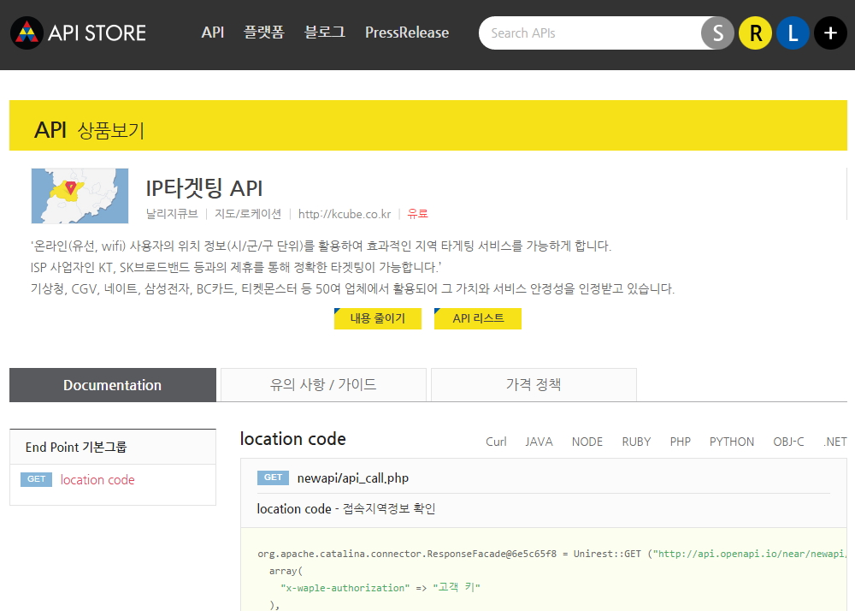The image size is (855, 611).
Task: Open the PressRelease menu item
Action: point(407,33)
